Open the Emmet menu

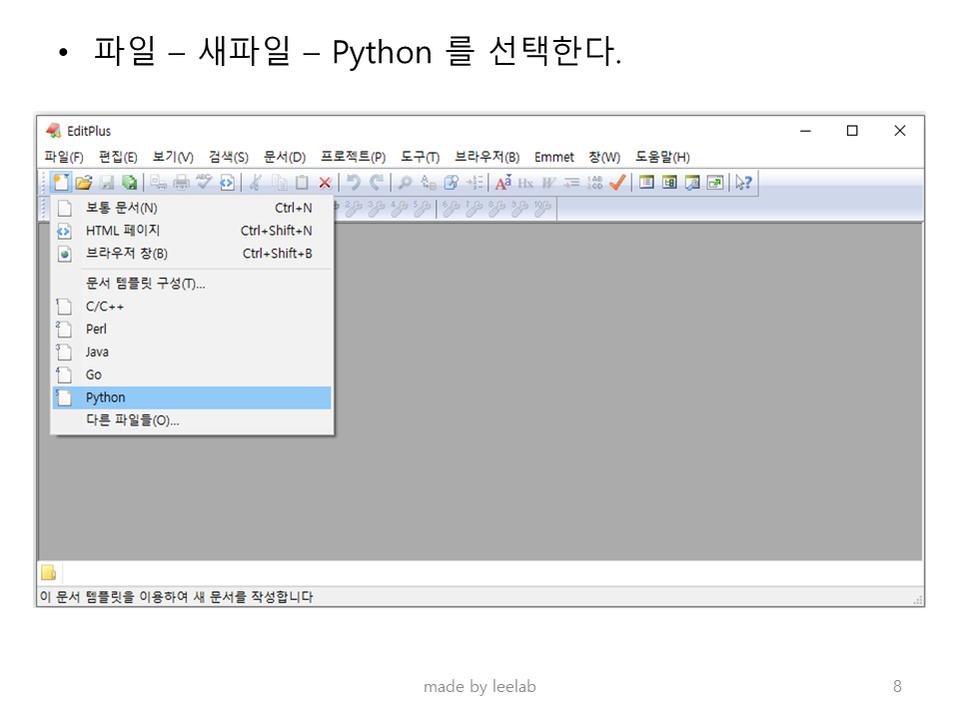554,157
